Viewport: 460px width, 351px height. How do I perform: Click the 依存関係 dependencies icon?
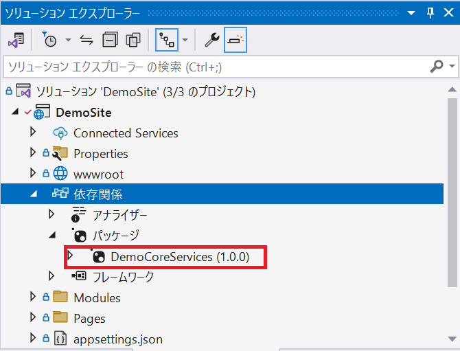pos(60,193)
